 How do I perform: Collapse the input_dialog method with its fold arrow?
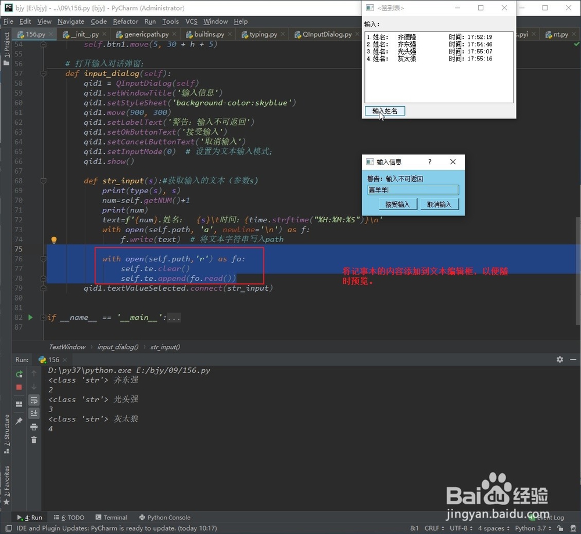click(x=42, y=73)
